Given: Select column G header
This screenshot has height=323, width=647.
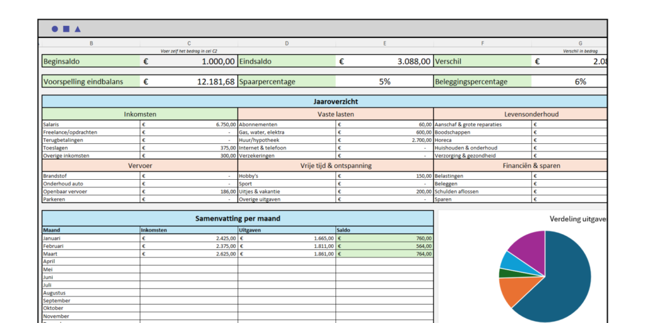Looking at the screenshot, I should click(x=569, y=44).
